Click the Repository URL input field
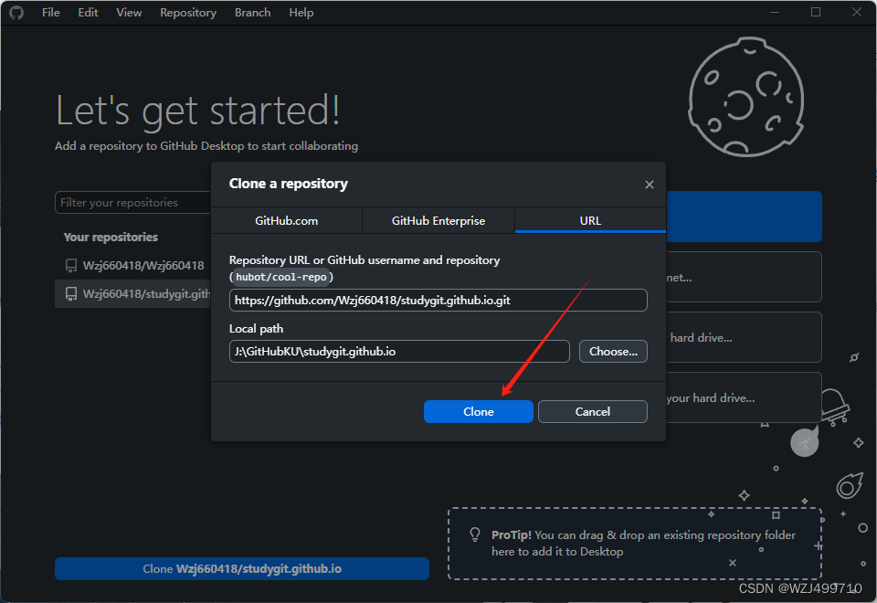Image resolution: width=877 pixels, height=603 pixels. tap(438, 301)
